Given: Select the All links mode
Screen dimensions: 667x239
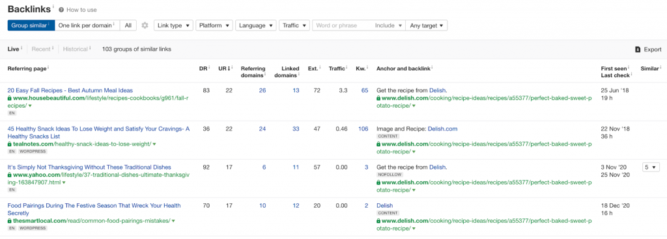Looking at the screenshot, I should pyautogui.click(x=128, y=25).
